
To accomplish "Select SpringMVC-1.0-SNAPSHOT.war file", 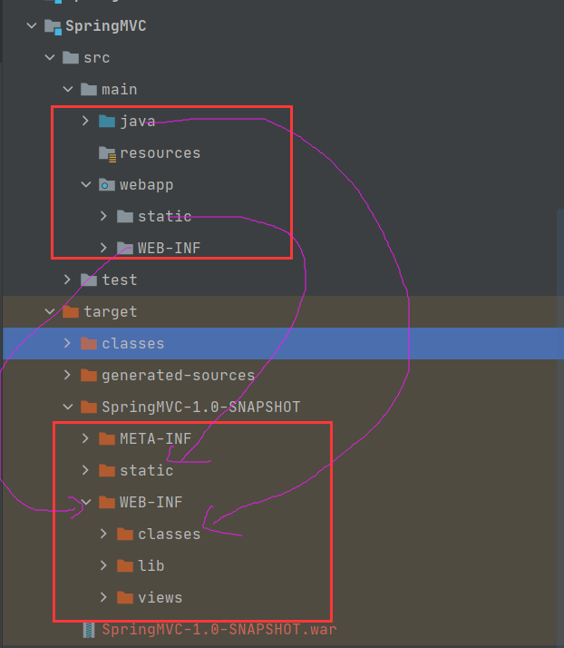I will pyautogui.click(x=219, y=630).
